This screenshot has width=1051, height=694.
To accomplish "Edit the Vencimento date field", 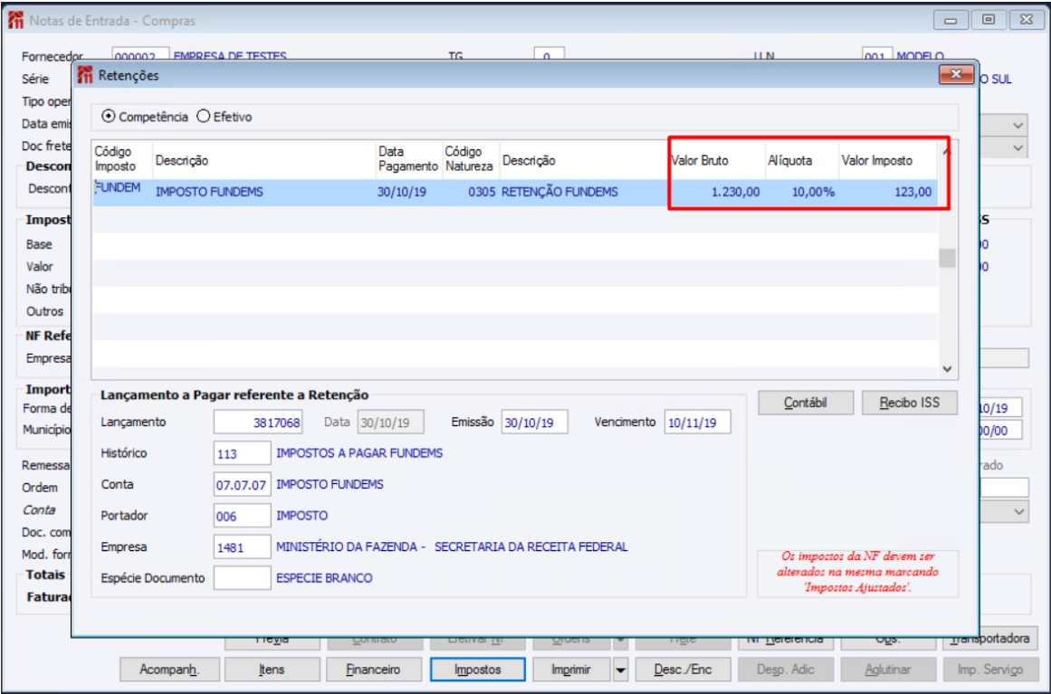I will point(698,422).
